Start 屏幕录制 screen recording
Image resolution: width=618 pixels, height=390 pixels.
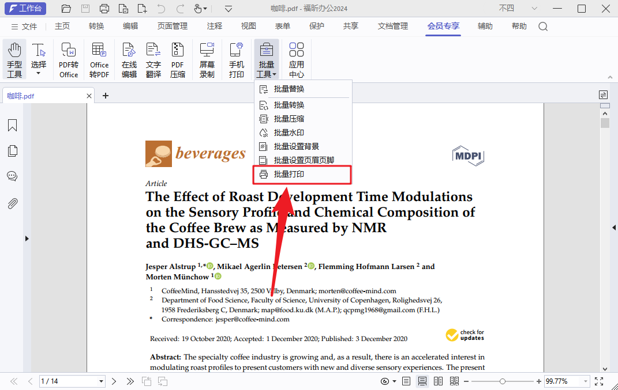(x=207, y=60)
